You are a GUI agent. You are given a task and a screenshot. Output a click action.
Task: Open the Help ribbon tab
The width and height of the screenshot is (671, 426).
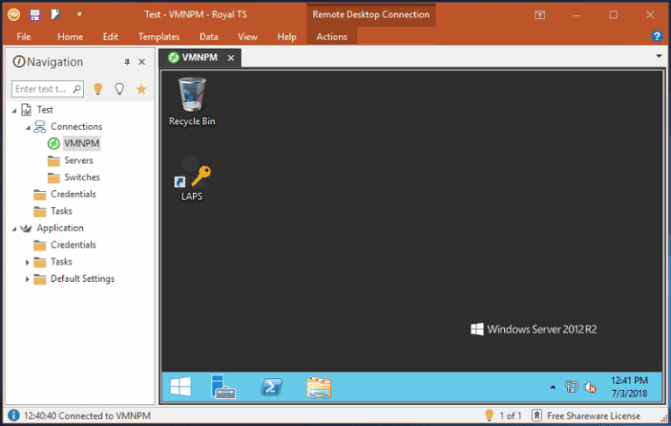tap(287, 37)
